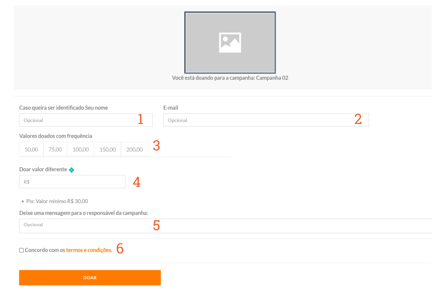Click the 'Deixe uma mensagem' field label
Screen dimensions: 432x294
point(83,213)
